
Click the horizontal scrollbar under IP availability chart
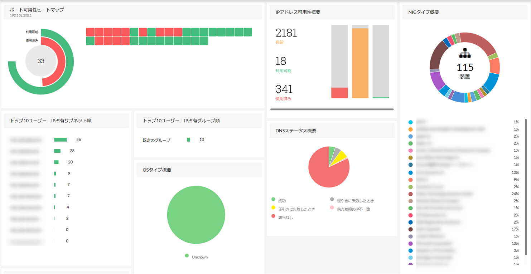pos(332,109)
